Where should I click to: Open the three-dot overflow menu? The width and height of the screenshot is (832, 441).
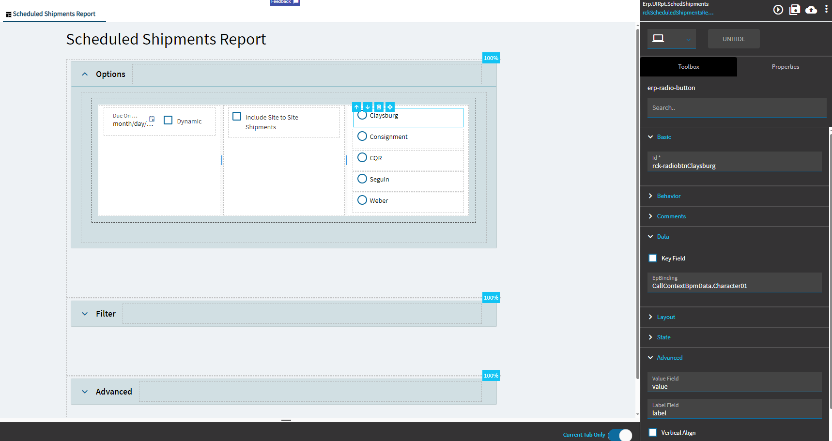[x=826, y=9]
